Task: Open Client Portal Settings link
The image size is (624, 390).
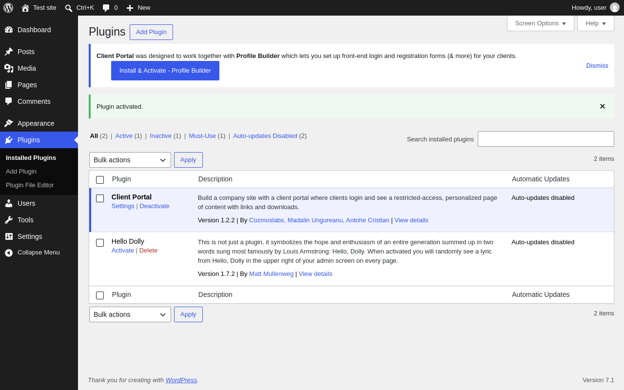Action: tap(123, 206)
